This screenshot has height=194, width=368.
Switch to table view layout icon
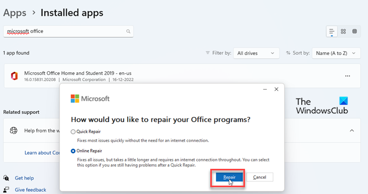click(355, 31)
